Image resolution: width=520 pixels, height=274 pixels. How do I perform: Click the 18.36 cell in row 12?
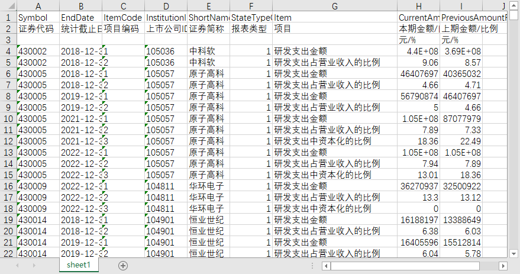419,141
